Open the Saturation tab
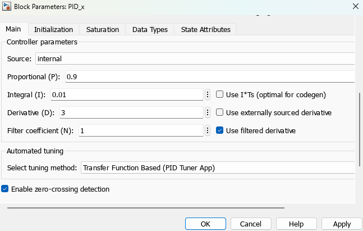 pyautogui.click(x=103, y=29)
